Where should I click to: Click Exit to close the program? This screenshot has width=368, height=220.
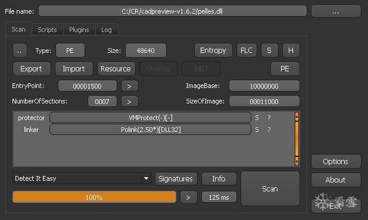[x=336, y=206]
